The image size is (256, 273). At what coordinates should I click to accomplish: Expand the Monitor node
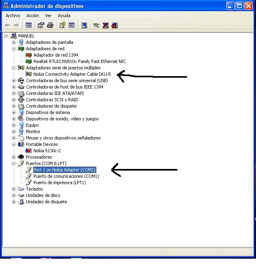(14, 132)
